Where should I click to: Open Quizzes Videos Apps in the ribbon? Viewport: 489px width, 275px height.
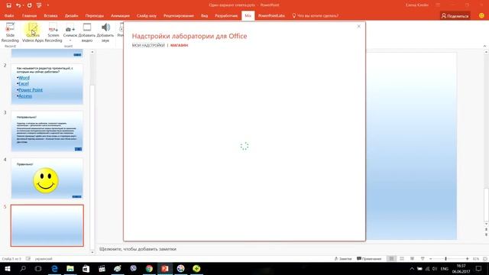click(33, 32)
